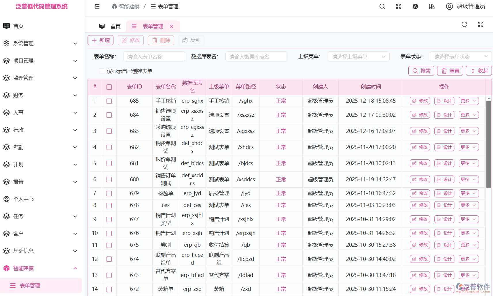
Task: Collapse the sidebar with the top-left icon
Action: pos(97,6)
